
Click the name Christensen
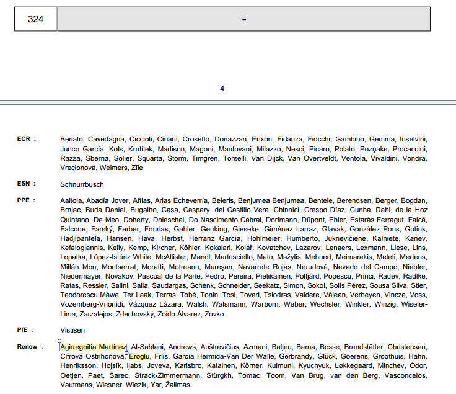(x=406, y=347)
